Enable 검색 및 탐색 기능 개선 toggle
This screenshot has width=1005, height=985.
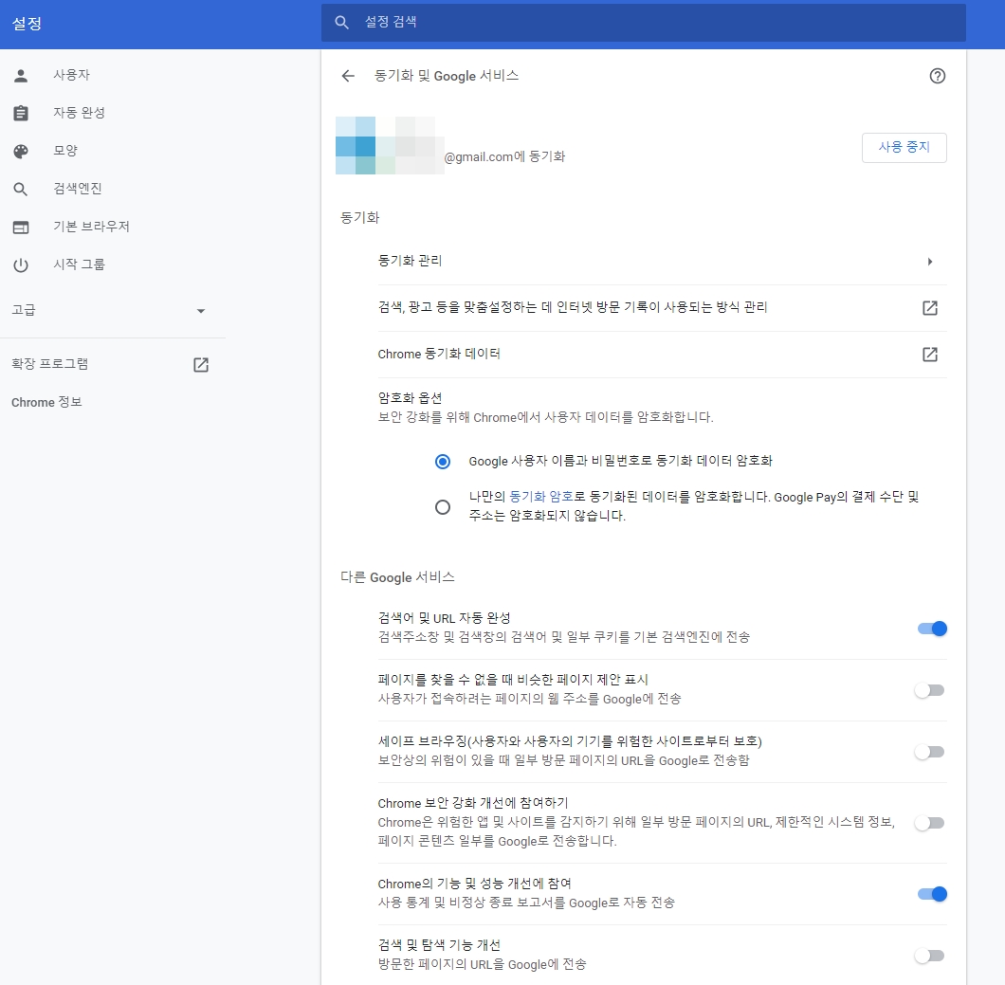[x=929, y=956]
